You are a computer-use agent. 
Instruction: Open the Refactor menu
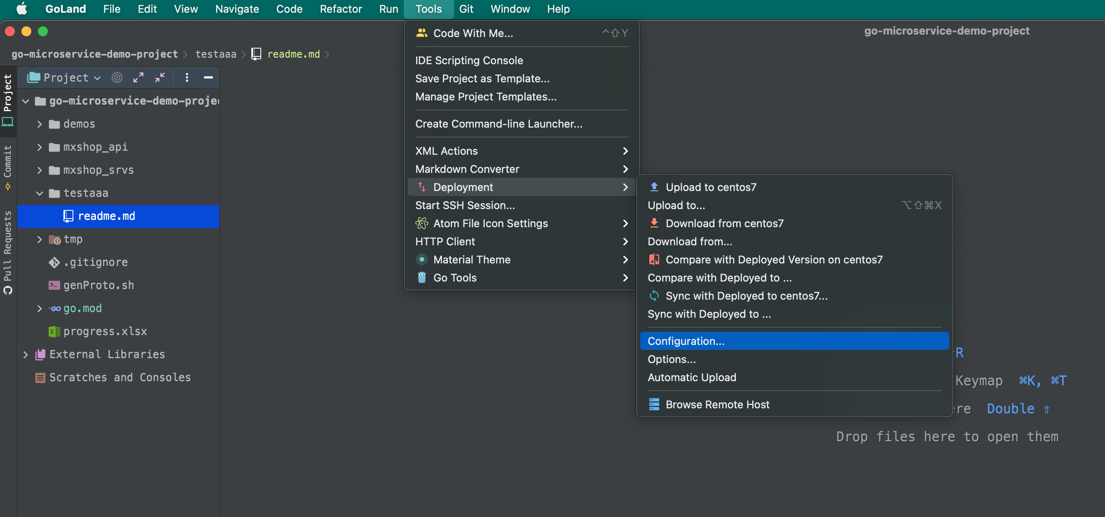click(x=341, y=9)
